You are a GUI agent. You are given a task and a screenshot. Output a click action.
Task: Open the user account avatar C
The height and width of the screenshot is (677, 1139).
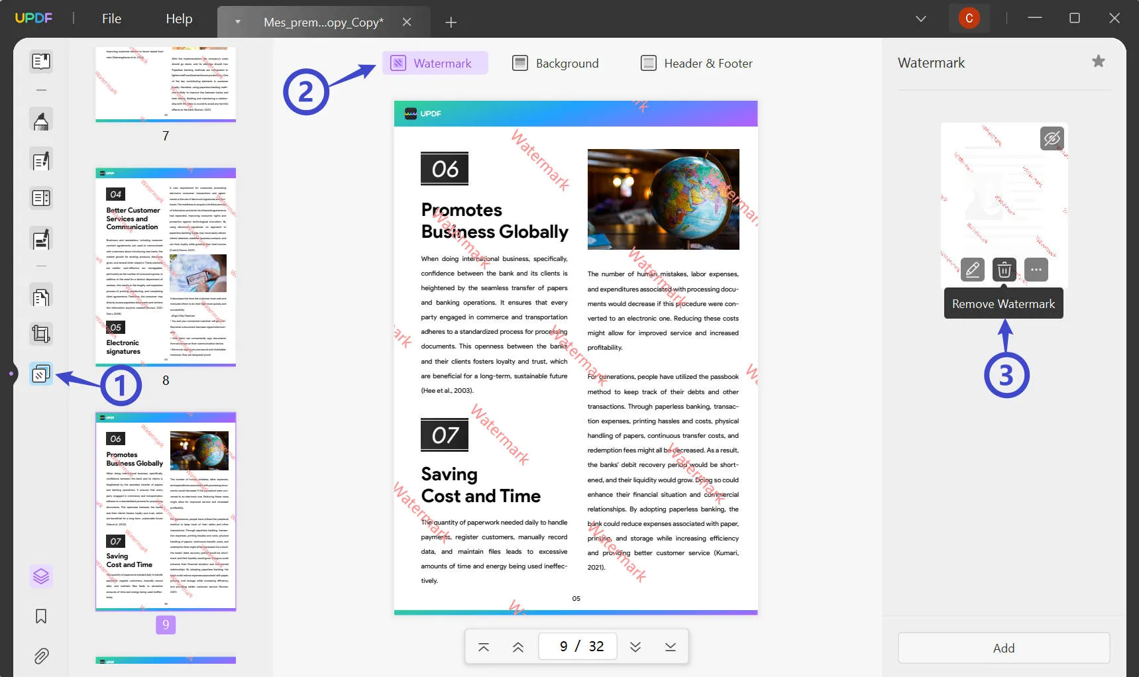[x=969, y=18]
